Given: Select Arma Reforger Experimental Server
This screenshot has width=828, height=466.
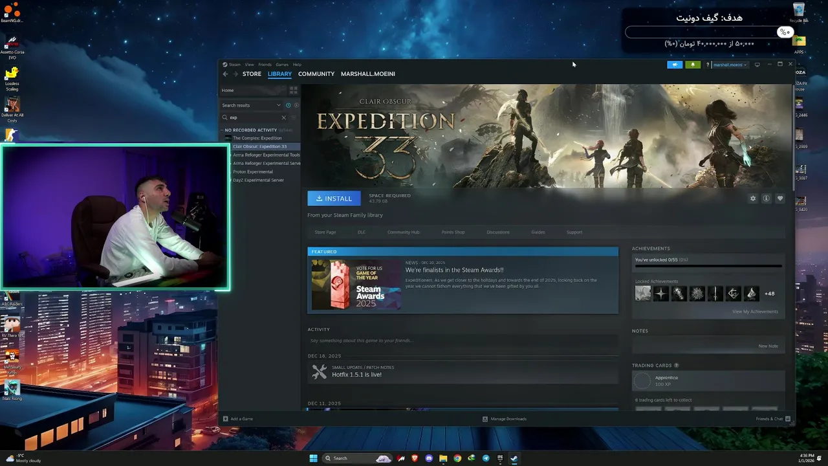Looking at the screenshot, I should click(266, 164).
